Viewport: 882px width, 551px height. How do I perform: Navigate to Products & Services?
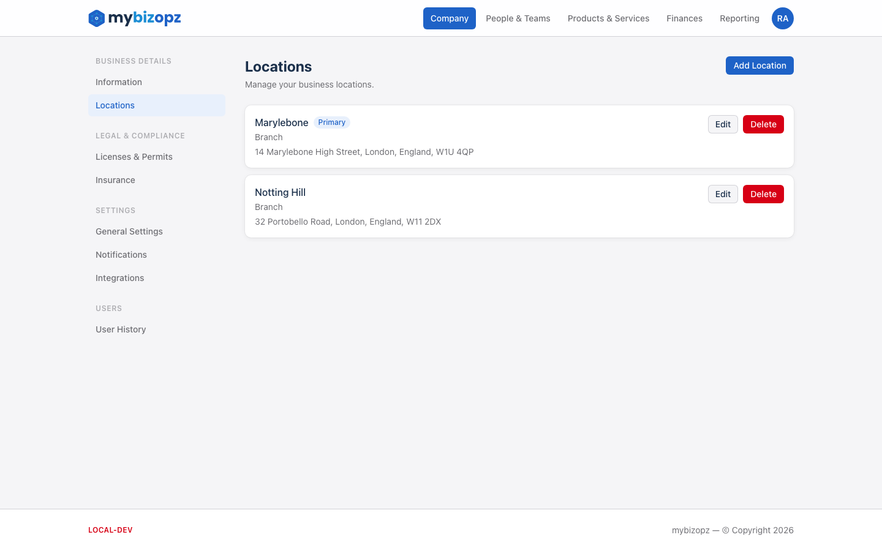(608, 18)
